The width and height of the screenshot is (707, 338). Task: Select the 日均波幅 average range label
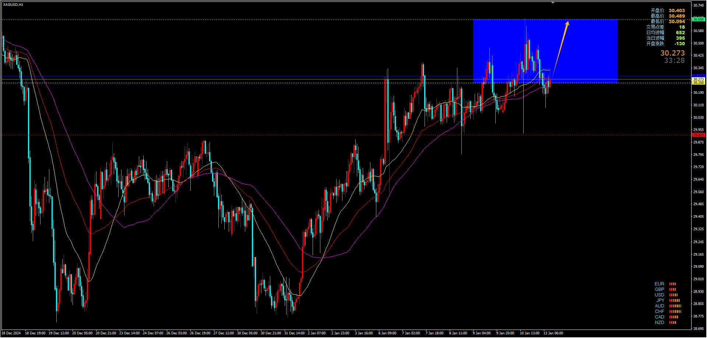pos(655,33)
